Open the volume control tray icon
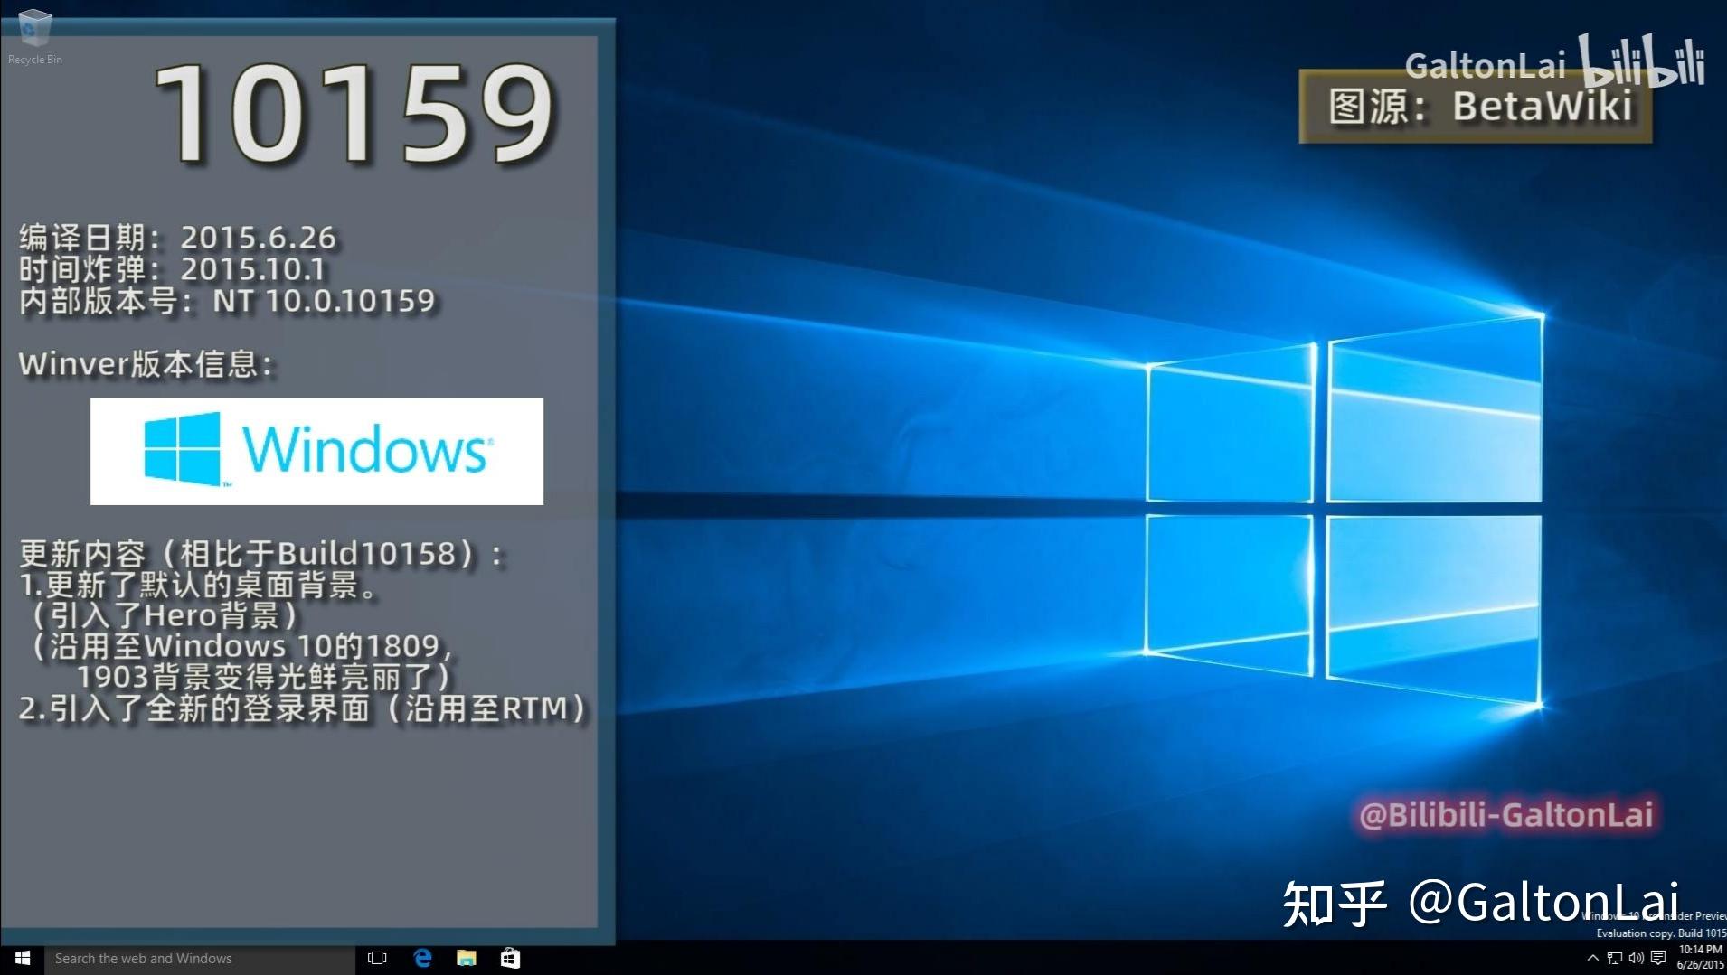The height and width of the screenshot is (975, 1727). [x=1636, y=958]
